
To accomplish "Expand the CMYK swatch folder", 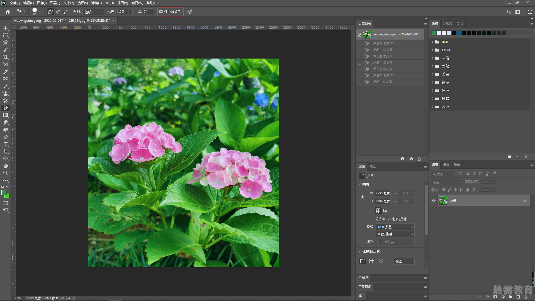I will tap(432, 50).
